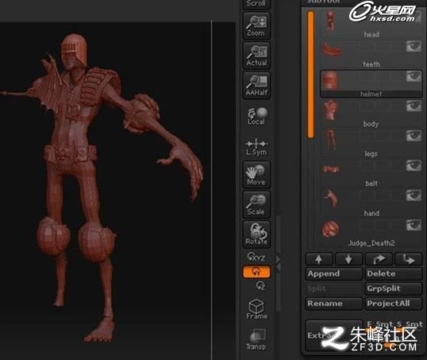427x360 pixels.
Task: Click the AAHalf view button
Action: (x=256, y=85)
